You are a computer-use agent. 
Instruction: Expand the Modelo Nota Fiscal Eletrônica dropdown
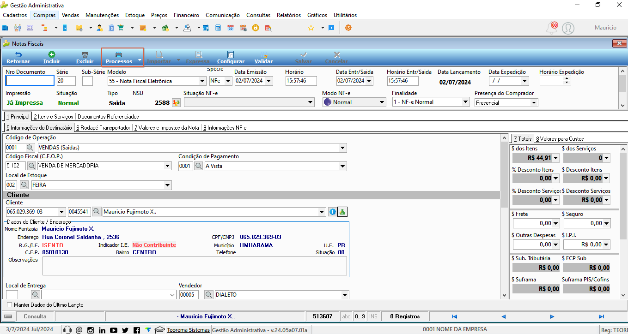point(201,81)
